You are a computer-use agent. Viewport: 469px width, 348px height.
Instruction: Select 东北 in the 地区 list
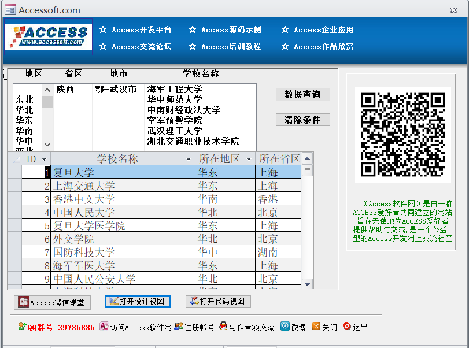pyautogui.click(x=24, y=99)
